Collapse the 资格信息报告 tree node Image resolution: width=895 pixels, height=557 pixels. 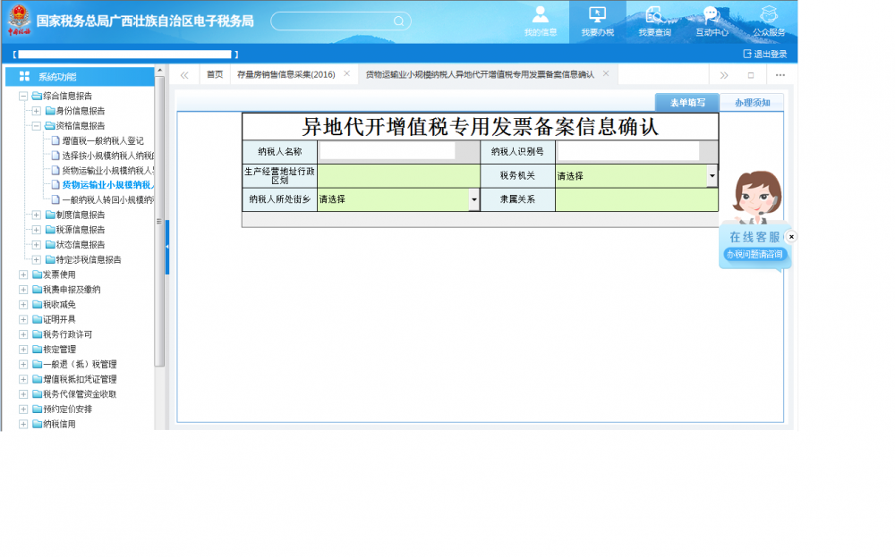coord(37,126)
